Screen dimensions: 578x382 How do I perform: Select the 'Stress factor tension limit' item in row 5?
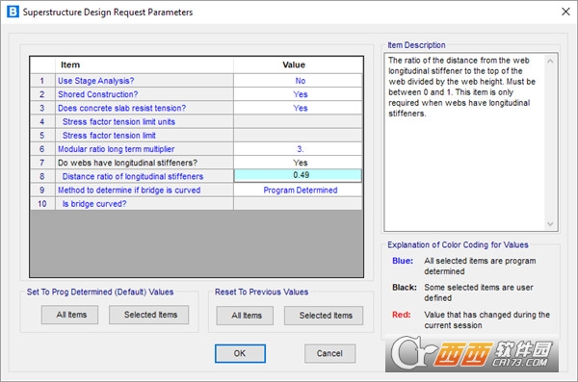[144, 136]
